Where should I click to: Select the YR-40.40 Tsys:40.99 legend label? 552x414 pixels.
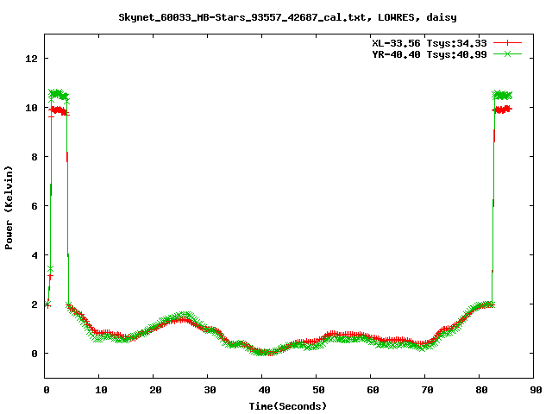430,54
